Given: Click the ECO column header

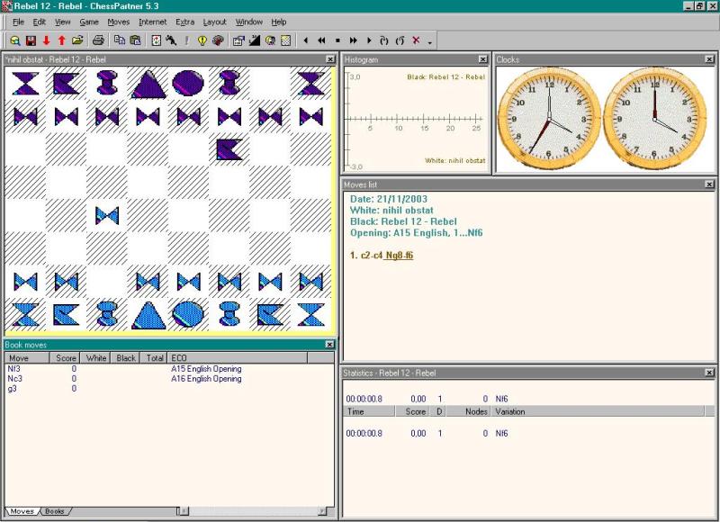Looking at the screenshot, I should click(x=178, y=357).
